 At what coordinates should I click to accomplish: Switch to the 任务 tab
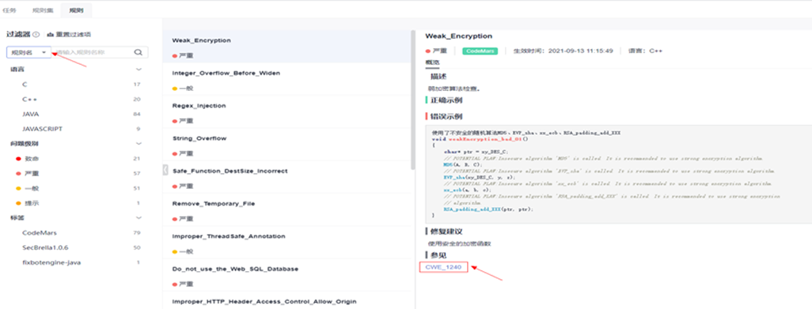pos(9,9)
